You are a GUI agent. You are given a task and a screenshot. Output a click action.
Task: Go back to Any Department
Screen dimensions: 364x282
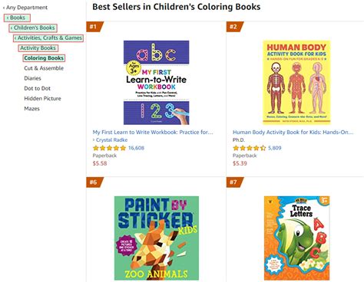25,8
